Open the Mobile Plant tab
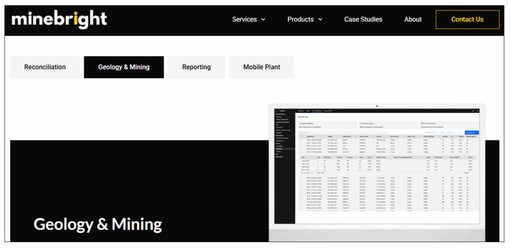 262,67
